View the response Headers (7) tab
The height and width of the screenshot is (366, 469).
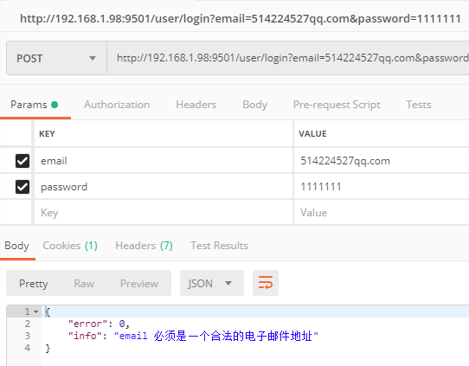click(x=145, y=246)
